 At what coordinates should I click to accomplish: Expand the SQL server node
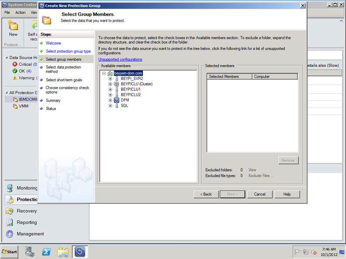pos(110,106)
